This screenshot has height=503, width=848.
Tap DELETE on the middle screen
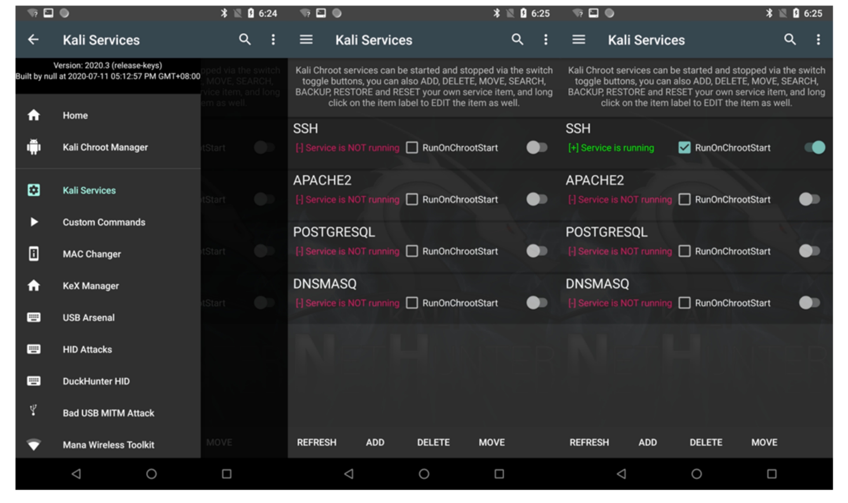tap(433, 442)
